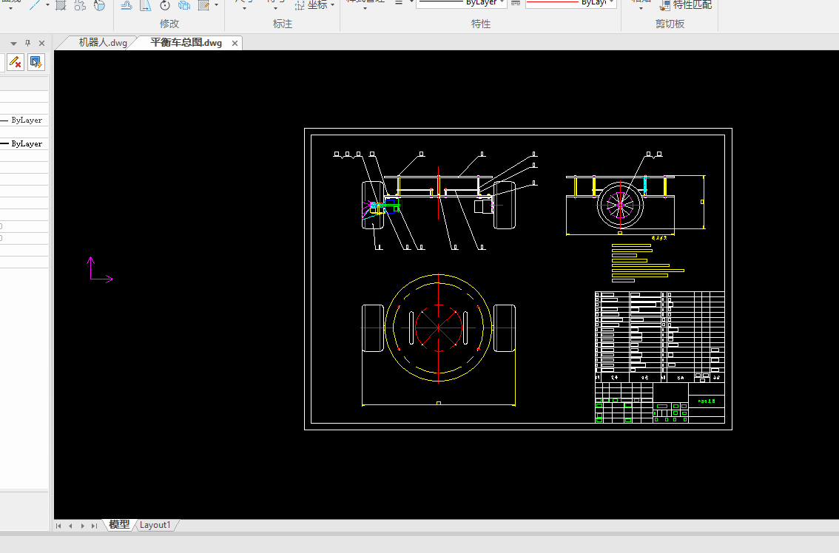Open the black line ByLayer dropdown
The width and height of the screenshot is (839, 553).
coord(502,3)
